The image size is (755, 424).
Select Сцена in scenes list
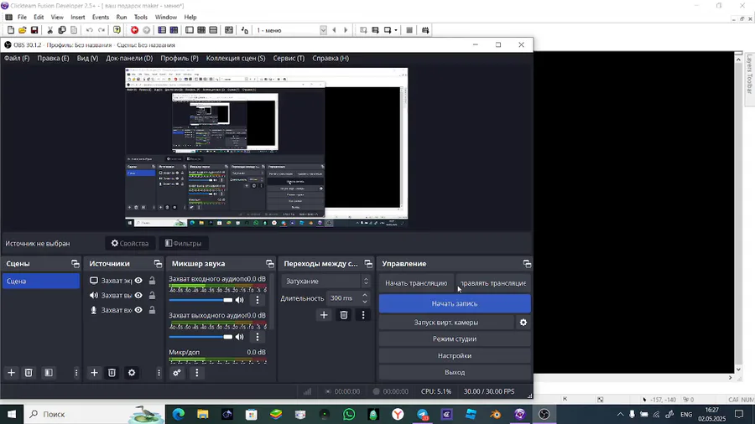point(41,281)
